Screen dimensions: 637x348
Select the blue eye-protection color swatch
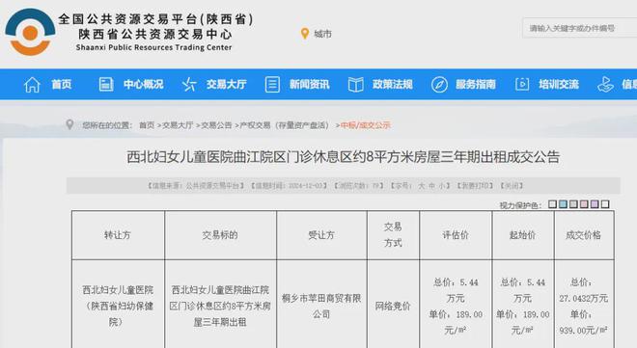click(563, 204)
